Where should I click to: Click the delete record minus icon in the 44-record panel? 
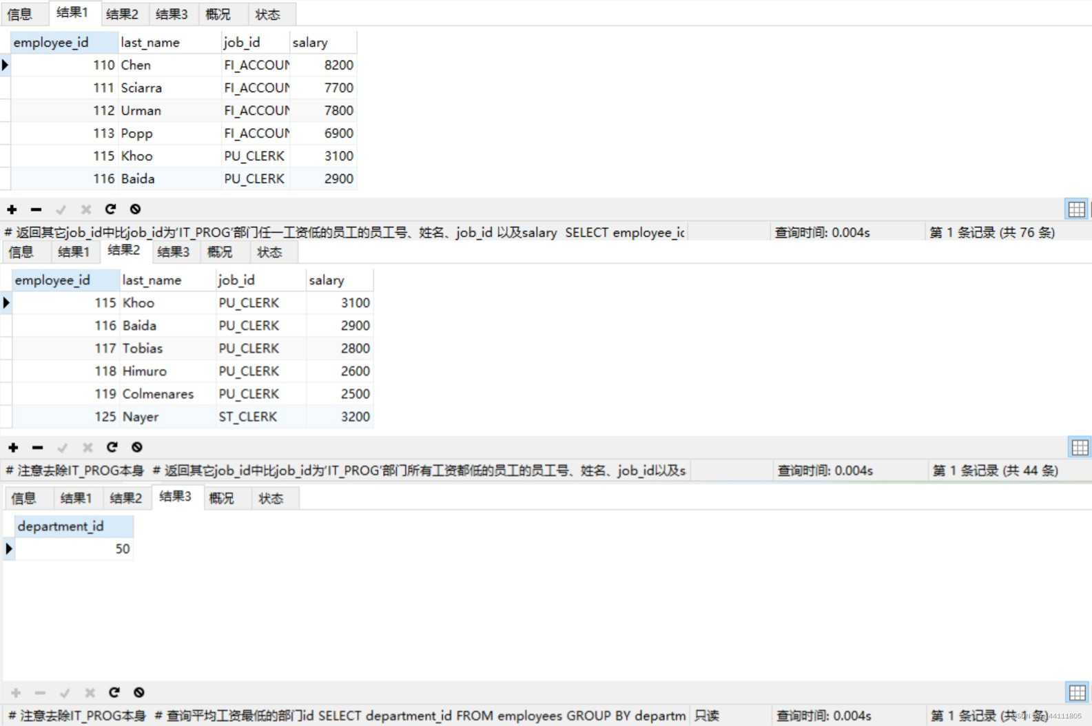coord(38,448)
